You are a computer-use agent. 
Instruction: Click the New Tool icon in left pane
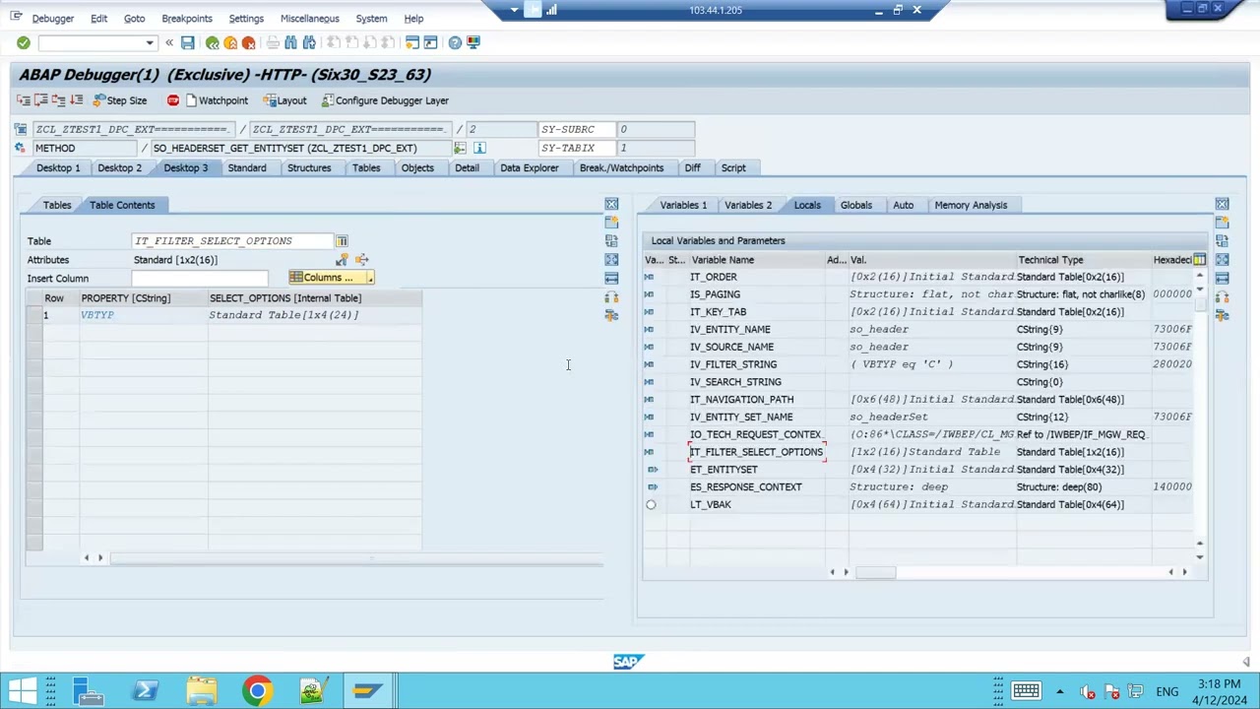tap(611, 223)
